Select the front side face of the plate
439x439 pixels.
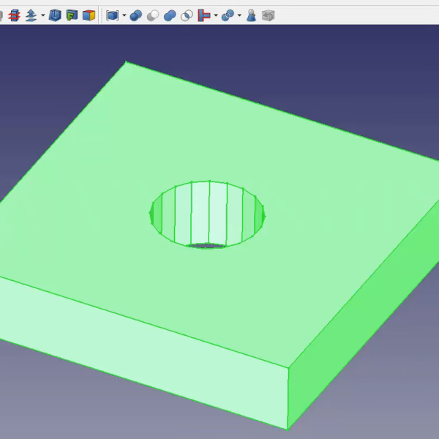(146, 344)
